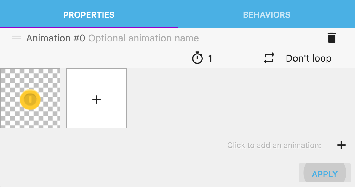This screenshot has height=187, width=355.
Task: Click the "Click to add an animation" text
Action: point(274,145)
